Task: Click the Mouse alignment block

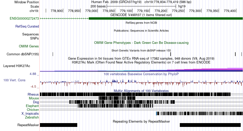Action: [117, 98]
